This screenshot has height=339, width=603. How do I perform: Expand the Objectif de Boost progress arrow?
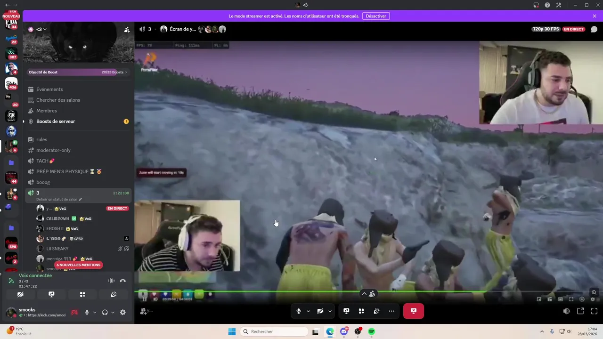click(126, 72)
